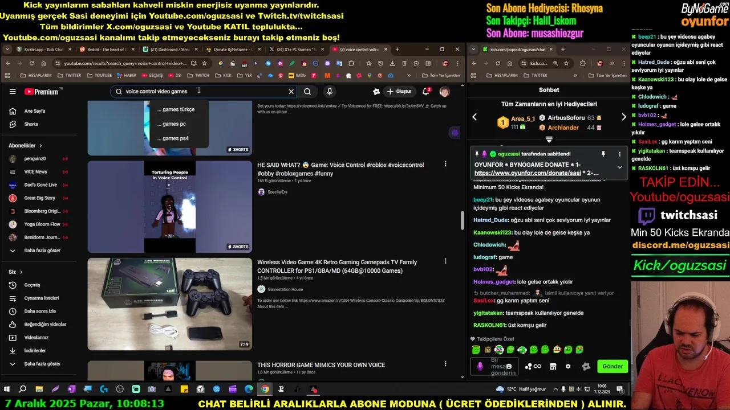Show next gifters with right arrow in Kick chat

click(x=623, y=117)
